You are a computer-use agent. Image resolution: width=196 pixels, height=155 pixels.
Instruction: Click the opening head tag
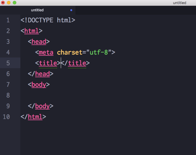point(39,42)
